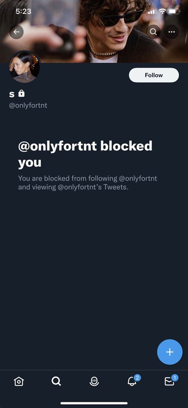Open the profile header banner image

94,31
